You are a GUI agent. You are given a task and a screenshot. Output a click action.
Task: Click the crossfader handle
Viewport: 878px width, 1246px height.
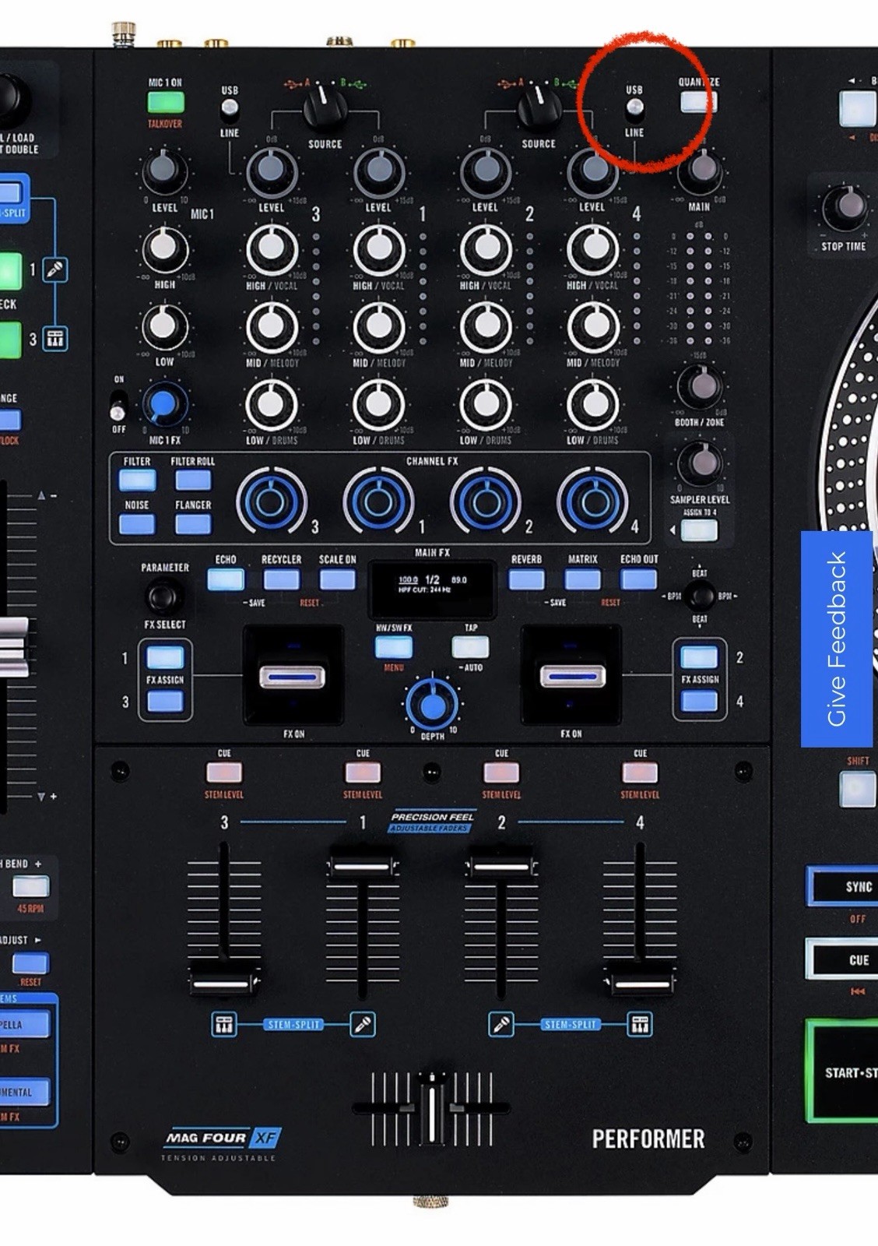430,1108
